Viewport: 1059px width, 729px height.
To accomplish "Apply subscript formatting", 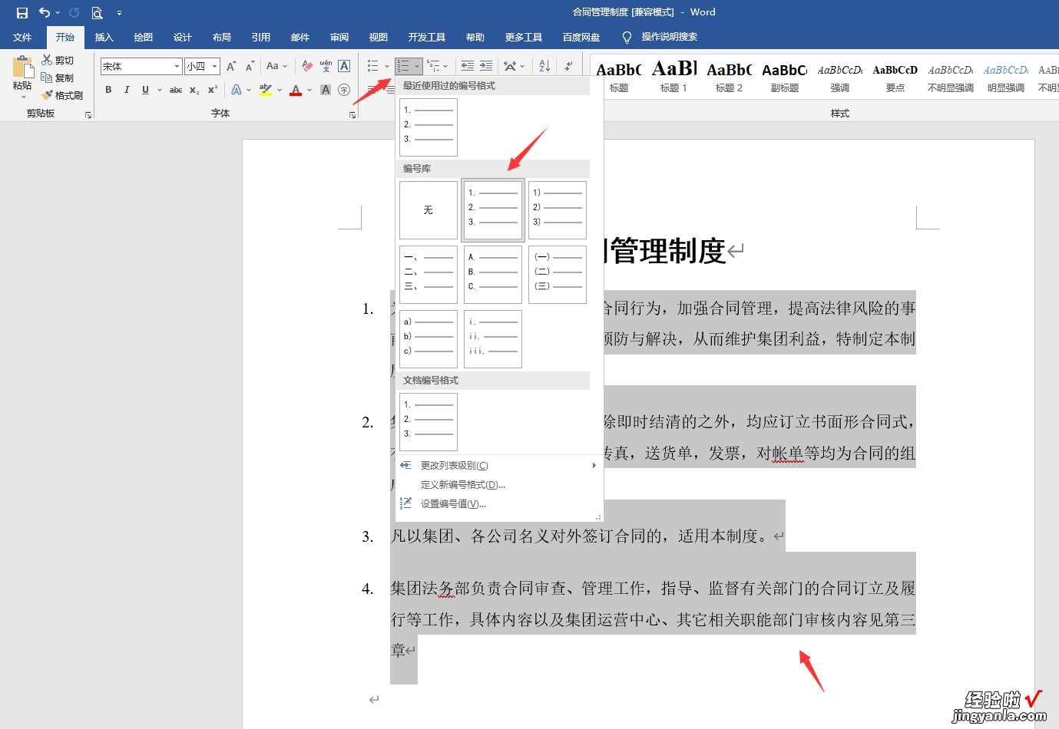I will tap(194, 90).
